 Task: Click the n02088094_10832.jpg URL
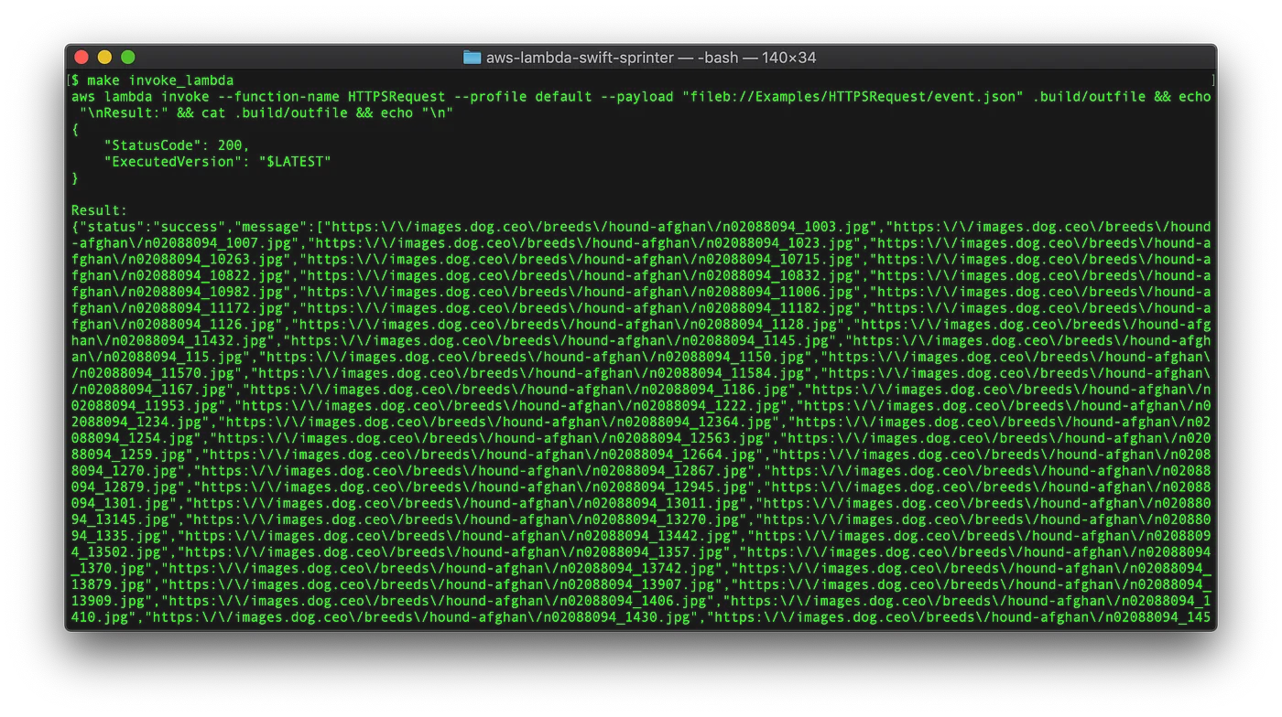coord(580,275)
